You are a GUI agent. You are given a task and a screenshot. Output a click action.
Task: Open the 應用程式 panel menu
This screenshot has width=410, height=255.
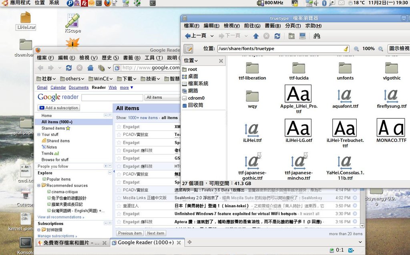click(20, 3)
